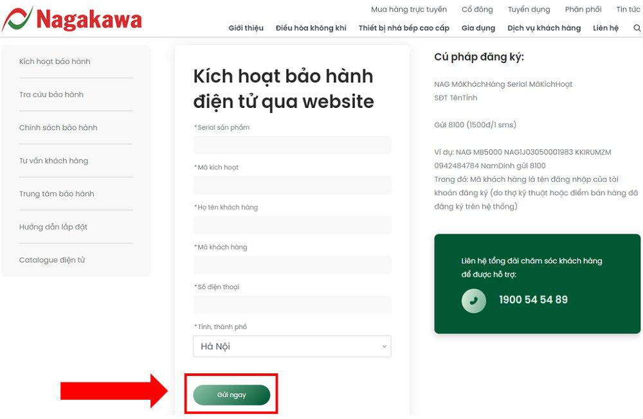
Task: Click the Mã kích hoạt entry field
Action: tap(292, 185)
